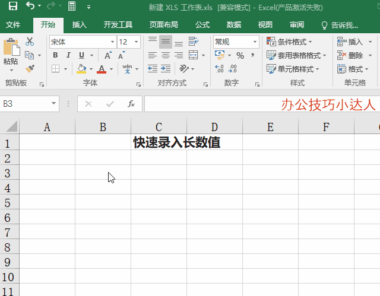Decrease indent
380x296 pixels.
click(x=153, y=69)
